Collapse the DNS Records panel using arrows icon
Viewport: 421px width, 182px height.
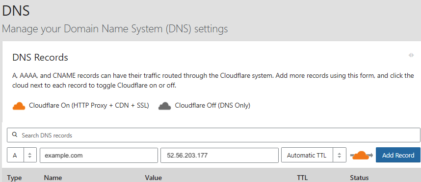(411, 55)
